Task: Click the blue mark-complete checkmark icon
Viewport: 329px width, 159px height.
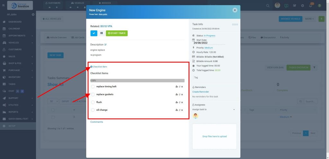Action: (94, 33)
